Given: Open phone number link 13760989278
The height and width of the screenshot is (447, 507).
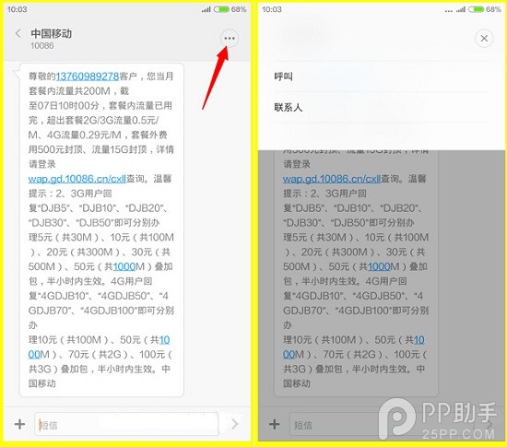Looking at the screenshot, I should pos(88,76).
